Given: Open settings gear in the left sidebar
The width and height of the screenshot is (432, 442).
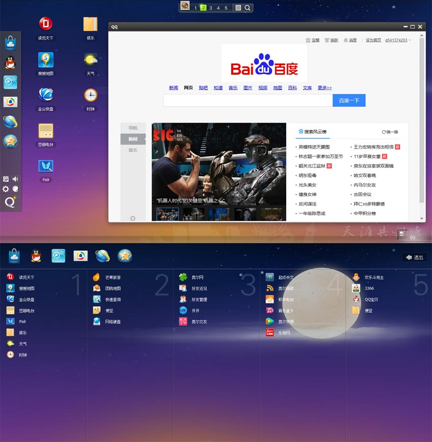Looking at the screenshot, I should point(6,189).
